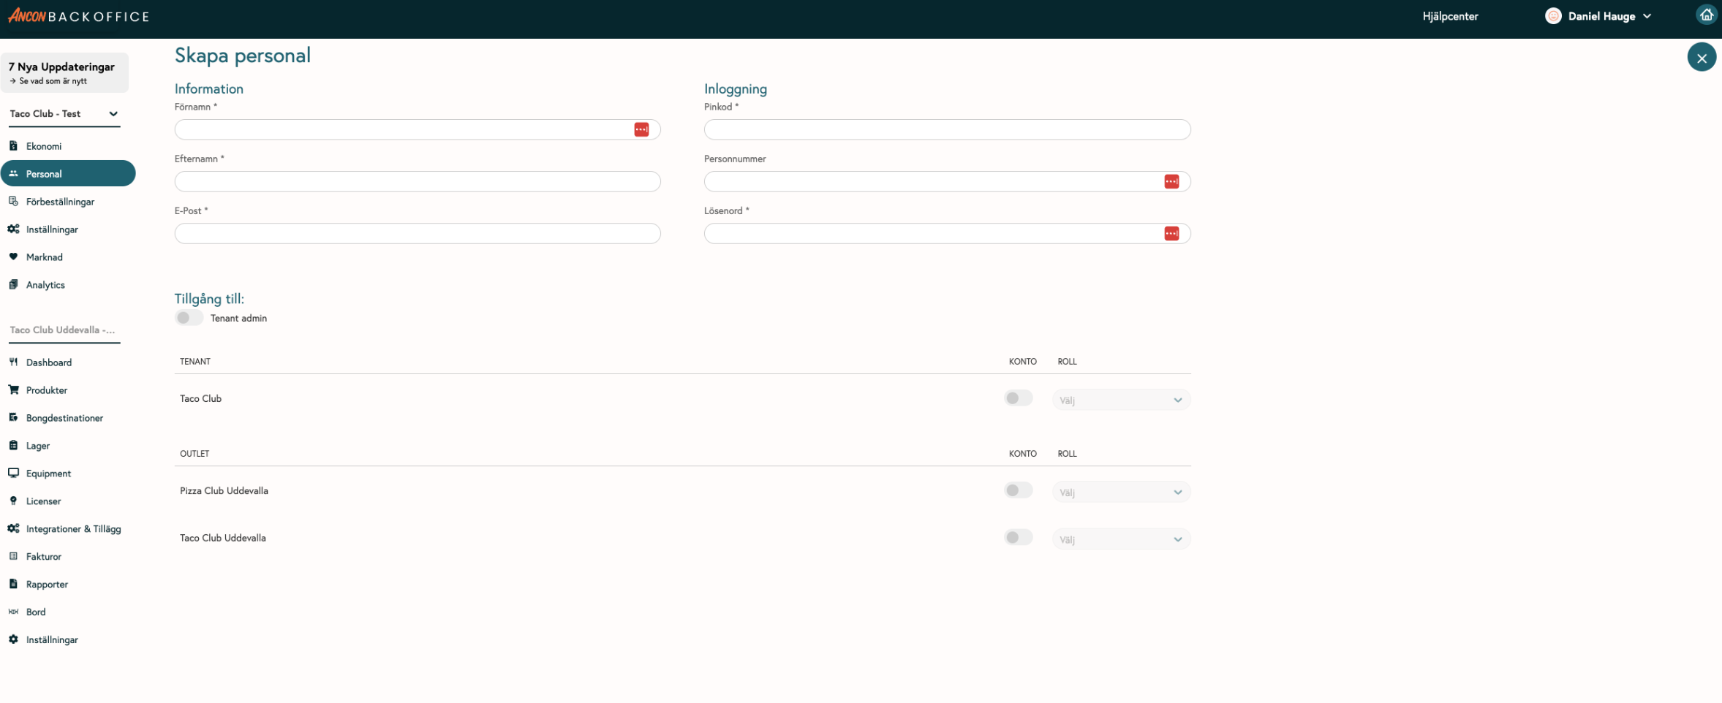
Task: Click Se vad som är nytt
Action: (48, 81)
